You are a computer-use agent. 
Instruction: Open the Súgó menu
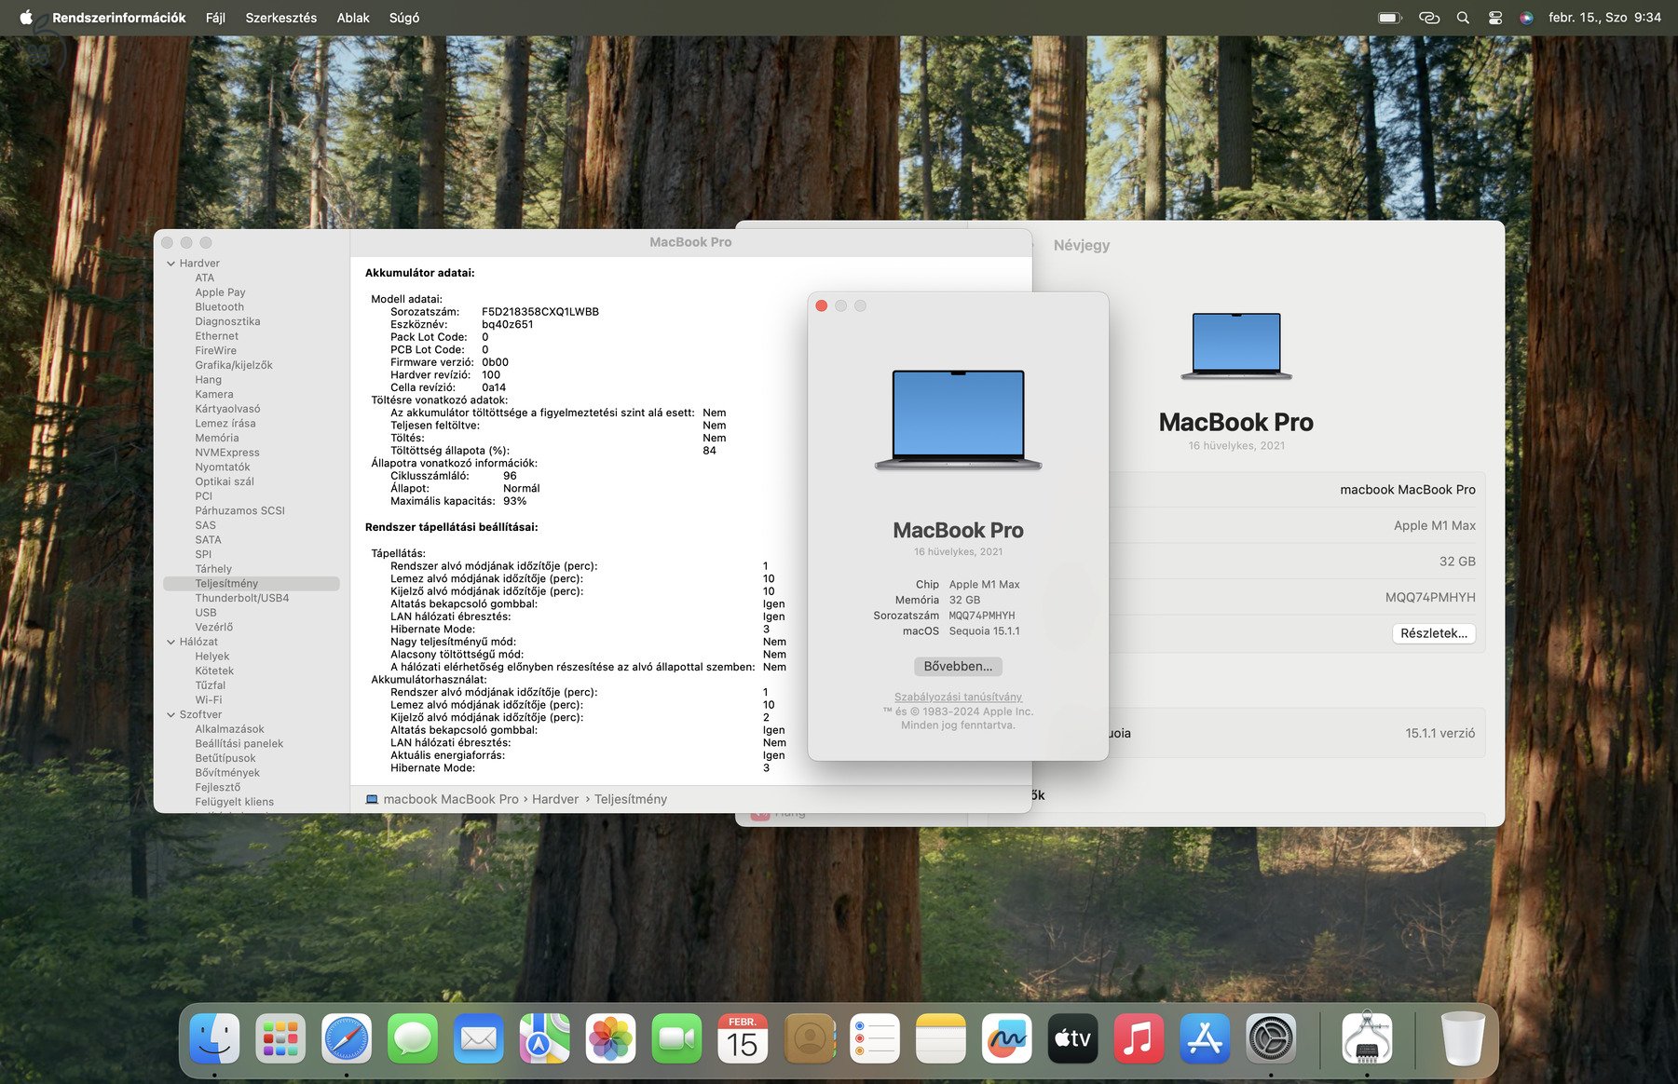[404, 18]
